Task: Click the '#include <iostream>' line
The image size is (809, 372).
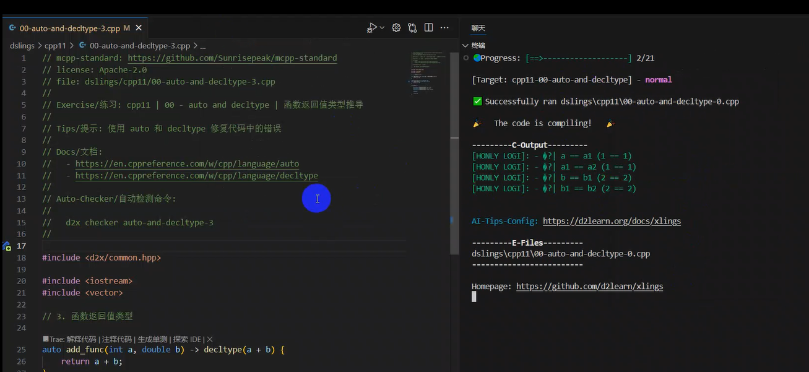Action: pyautogui.click(x=87, y=281)
